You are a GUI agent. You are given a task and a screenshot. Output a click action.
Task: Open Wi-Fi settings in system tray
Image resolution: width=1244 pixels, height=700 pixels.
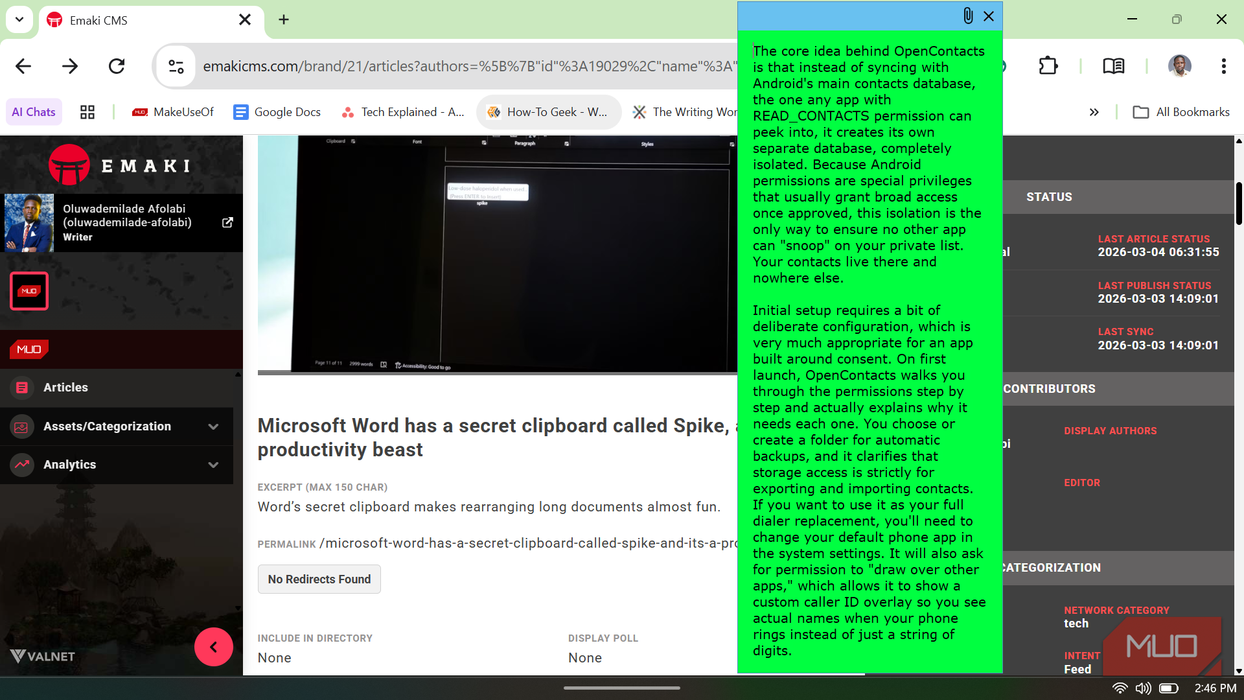[1120, 688]
